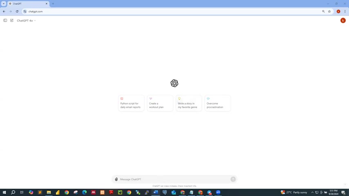Open Zoom from the taskbar

pos(218,192)
